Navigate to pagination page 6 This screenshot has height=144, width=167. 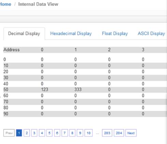click(x=57, y=133)
